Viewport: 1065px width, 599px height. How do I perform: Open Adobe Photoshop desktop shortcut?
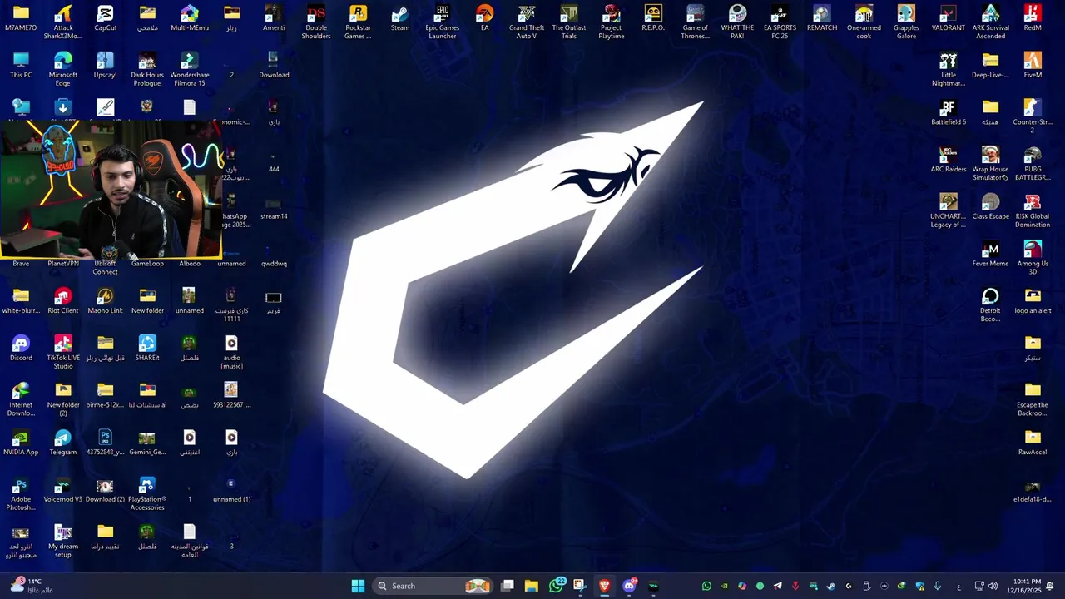(21, 493)
